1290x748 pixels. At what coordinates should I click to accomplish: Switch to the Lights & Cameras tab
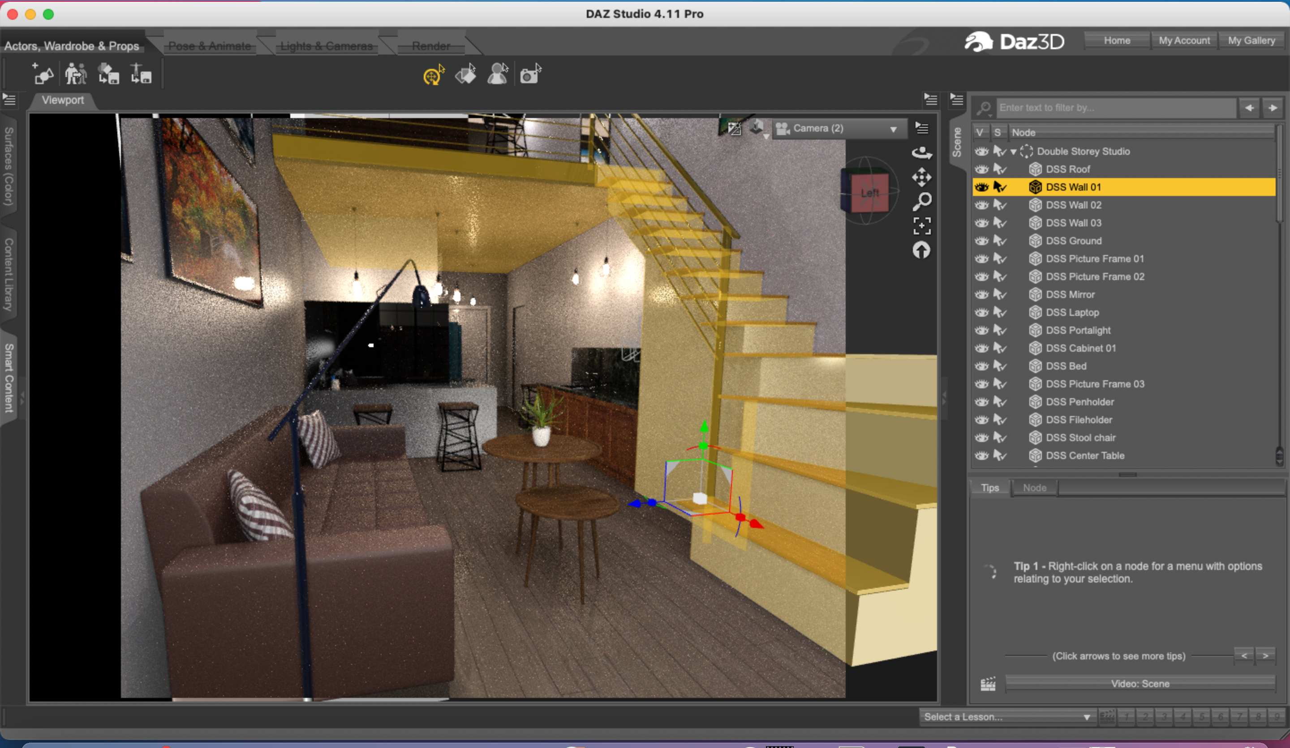coord(326,46)
